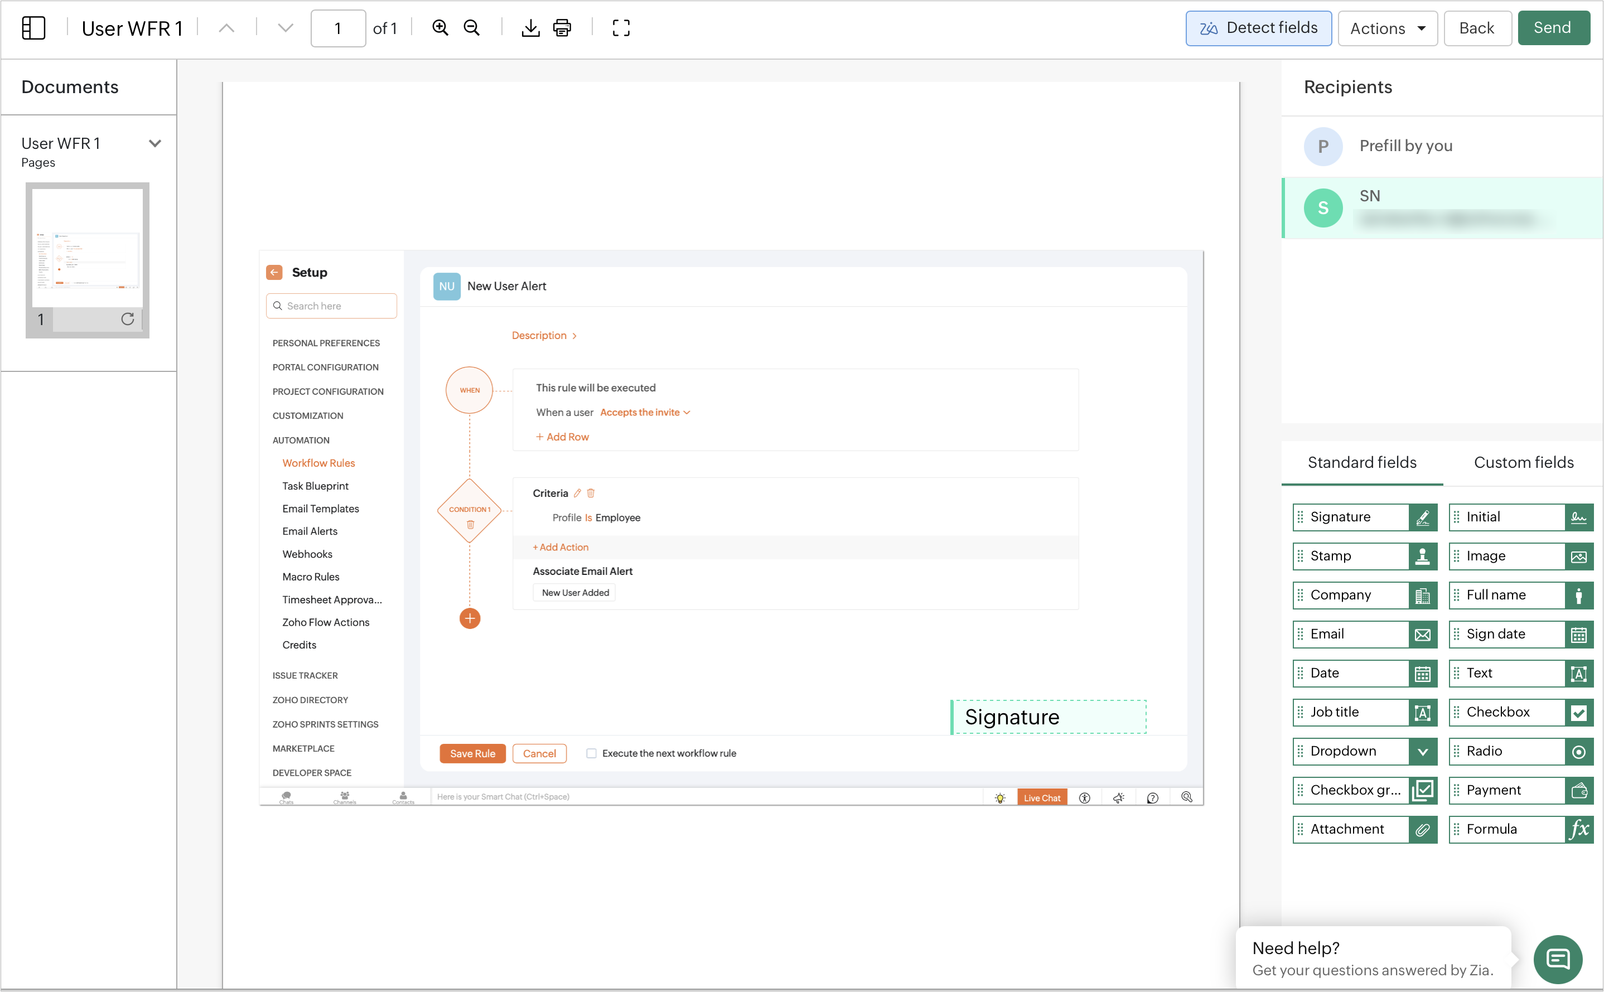
Task: Open the Zia chat bubble icon
Action: pos(1557,959)
